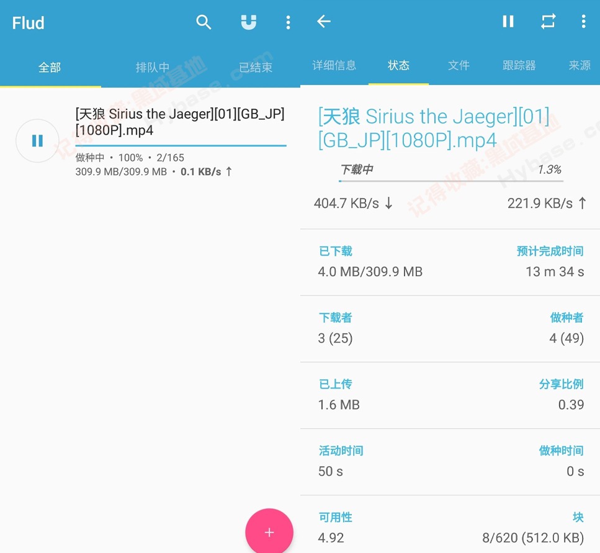The width and height of the screenshot is (600, 553).
Task: Pause torrent from detail toolbar
Action: click(x=508, y=22)
